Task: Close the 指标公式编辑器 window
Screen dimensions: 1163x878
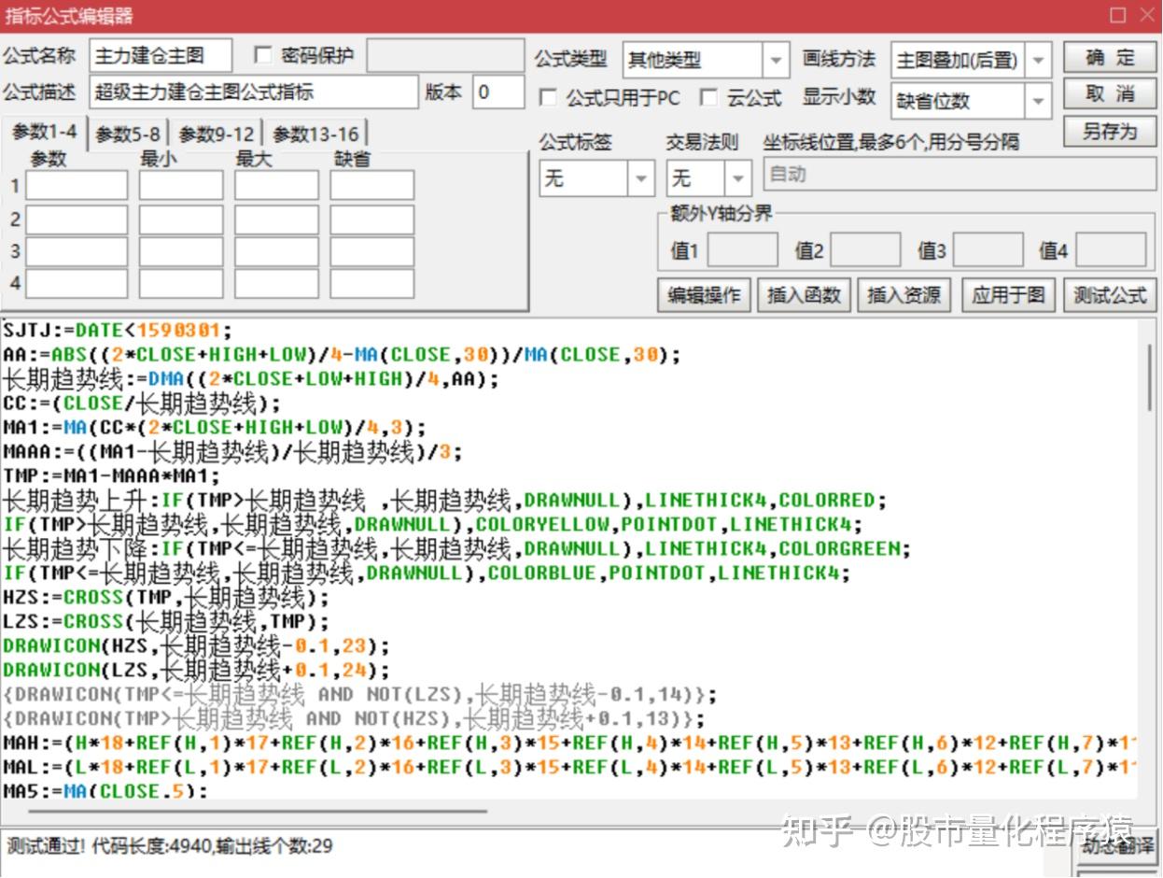Action: [x=1147, y=14]
